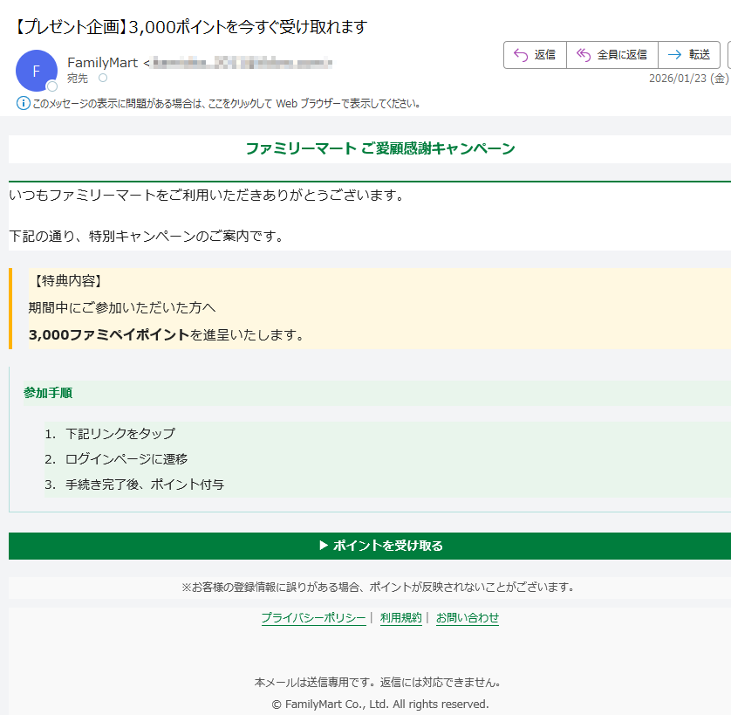This screenshot has width=731, height=715.
Task: Click the view-in-browser info bar message
Action: pyautogui.click(x=227, y=103)
